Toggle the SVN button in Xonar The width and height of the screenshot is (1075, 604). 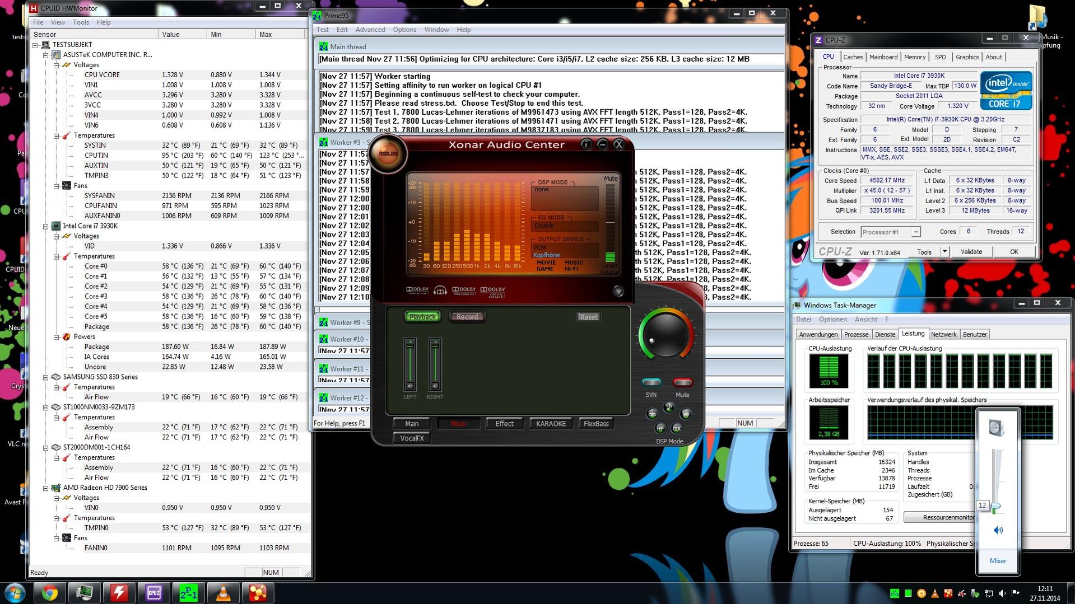(651, 383)
